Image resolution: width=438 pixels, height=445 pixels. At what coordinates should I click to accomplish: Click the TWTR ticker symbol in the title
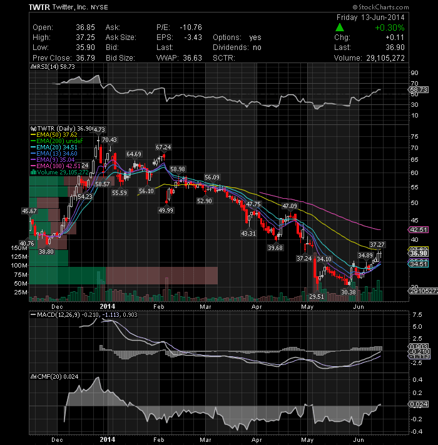pyautogui.click(x=39, y=7)
